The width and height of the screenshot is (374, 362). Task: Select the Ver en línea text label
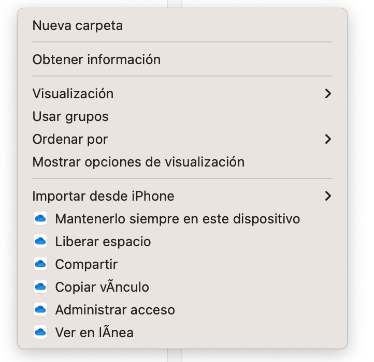94,333
